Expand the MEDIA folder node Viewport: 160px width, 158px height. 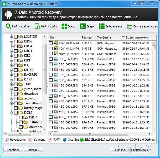12,70
